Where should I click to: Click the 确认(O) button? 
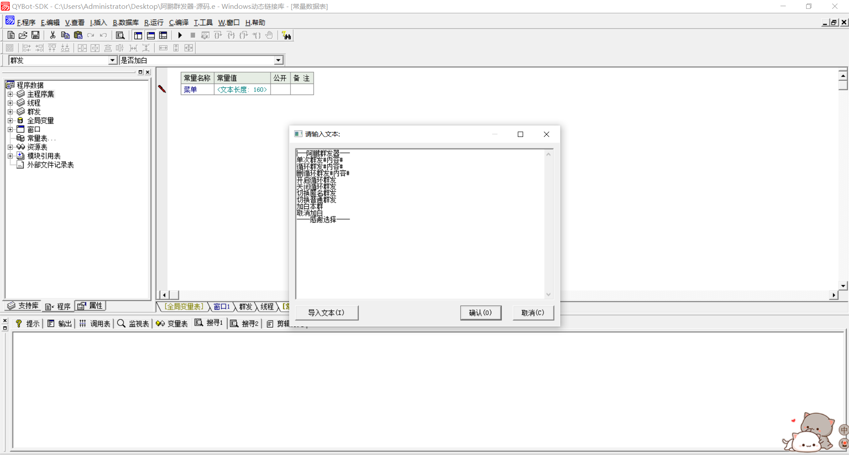(480, 313)
